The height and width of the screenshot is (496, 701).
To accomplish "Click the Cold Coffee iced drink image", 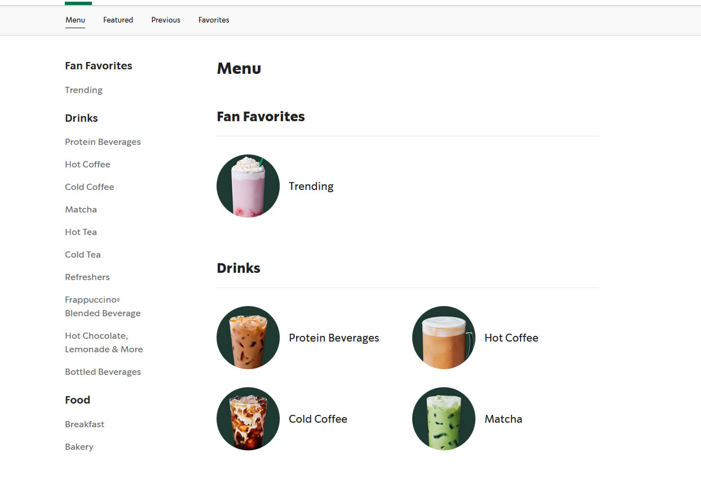I will (248, 419).
